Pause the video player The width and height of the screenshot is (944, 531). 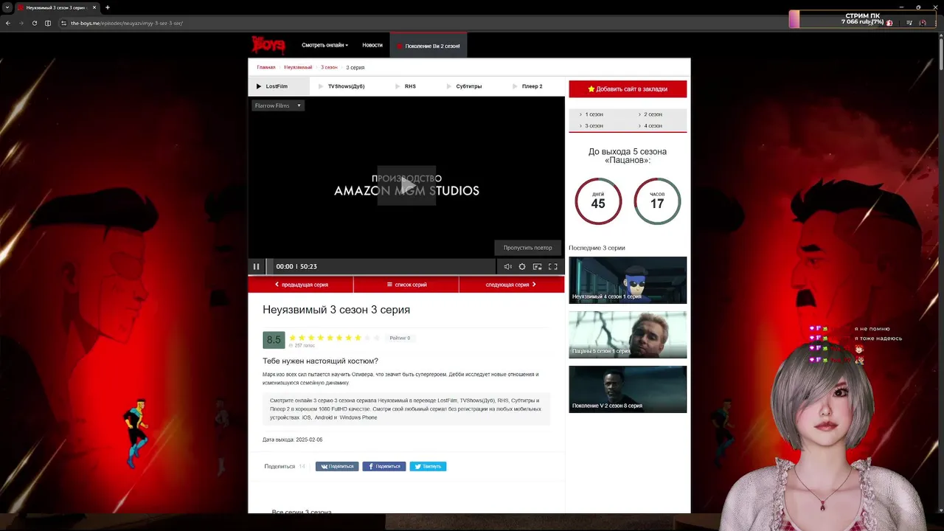point(256,266)
